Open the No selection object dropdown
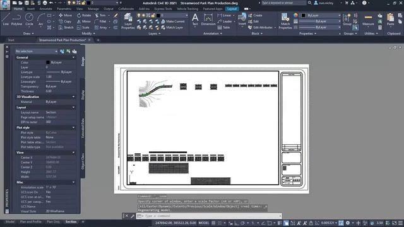Viewport: 404px width, 227px height. (37, 51)
